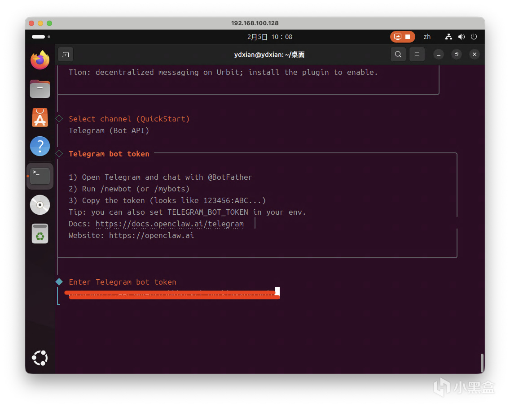Open the volume icon in top bar
This screenshot has width=510, height=407.
tap(462, 37)
